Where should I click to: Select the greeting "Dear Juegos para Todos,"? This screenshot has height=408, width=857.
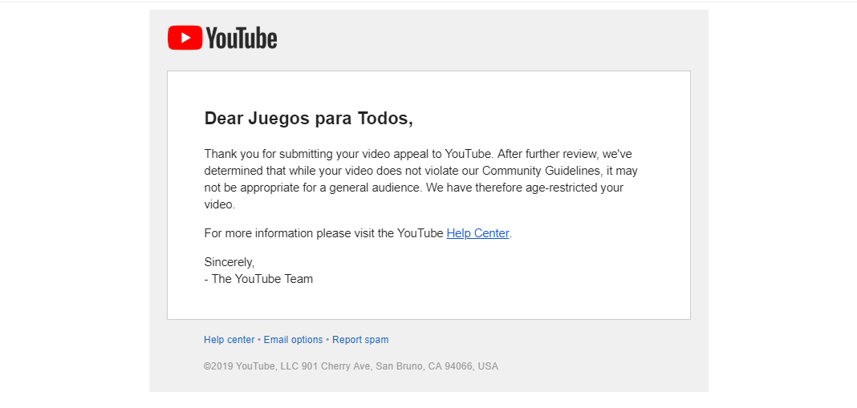pyautogui.click(x=308, y=118)
